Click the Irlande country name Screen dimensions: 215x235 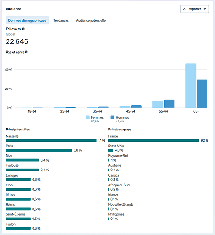pyautogui.click(x=113, y=194)
